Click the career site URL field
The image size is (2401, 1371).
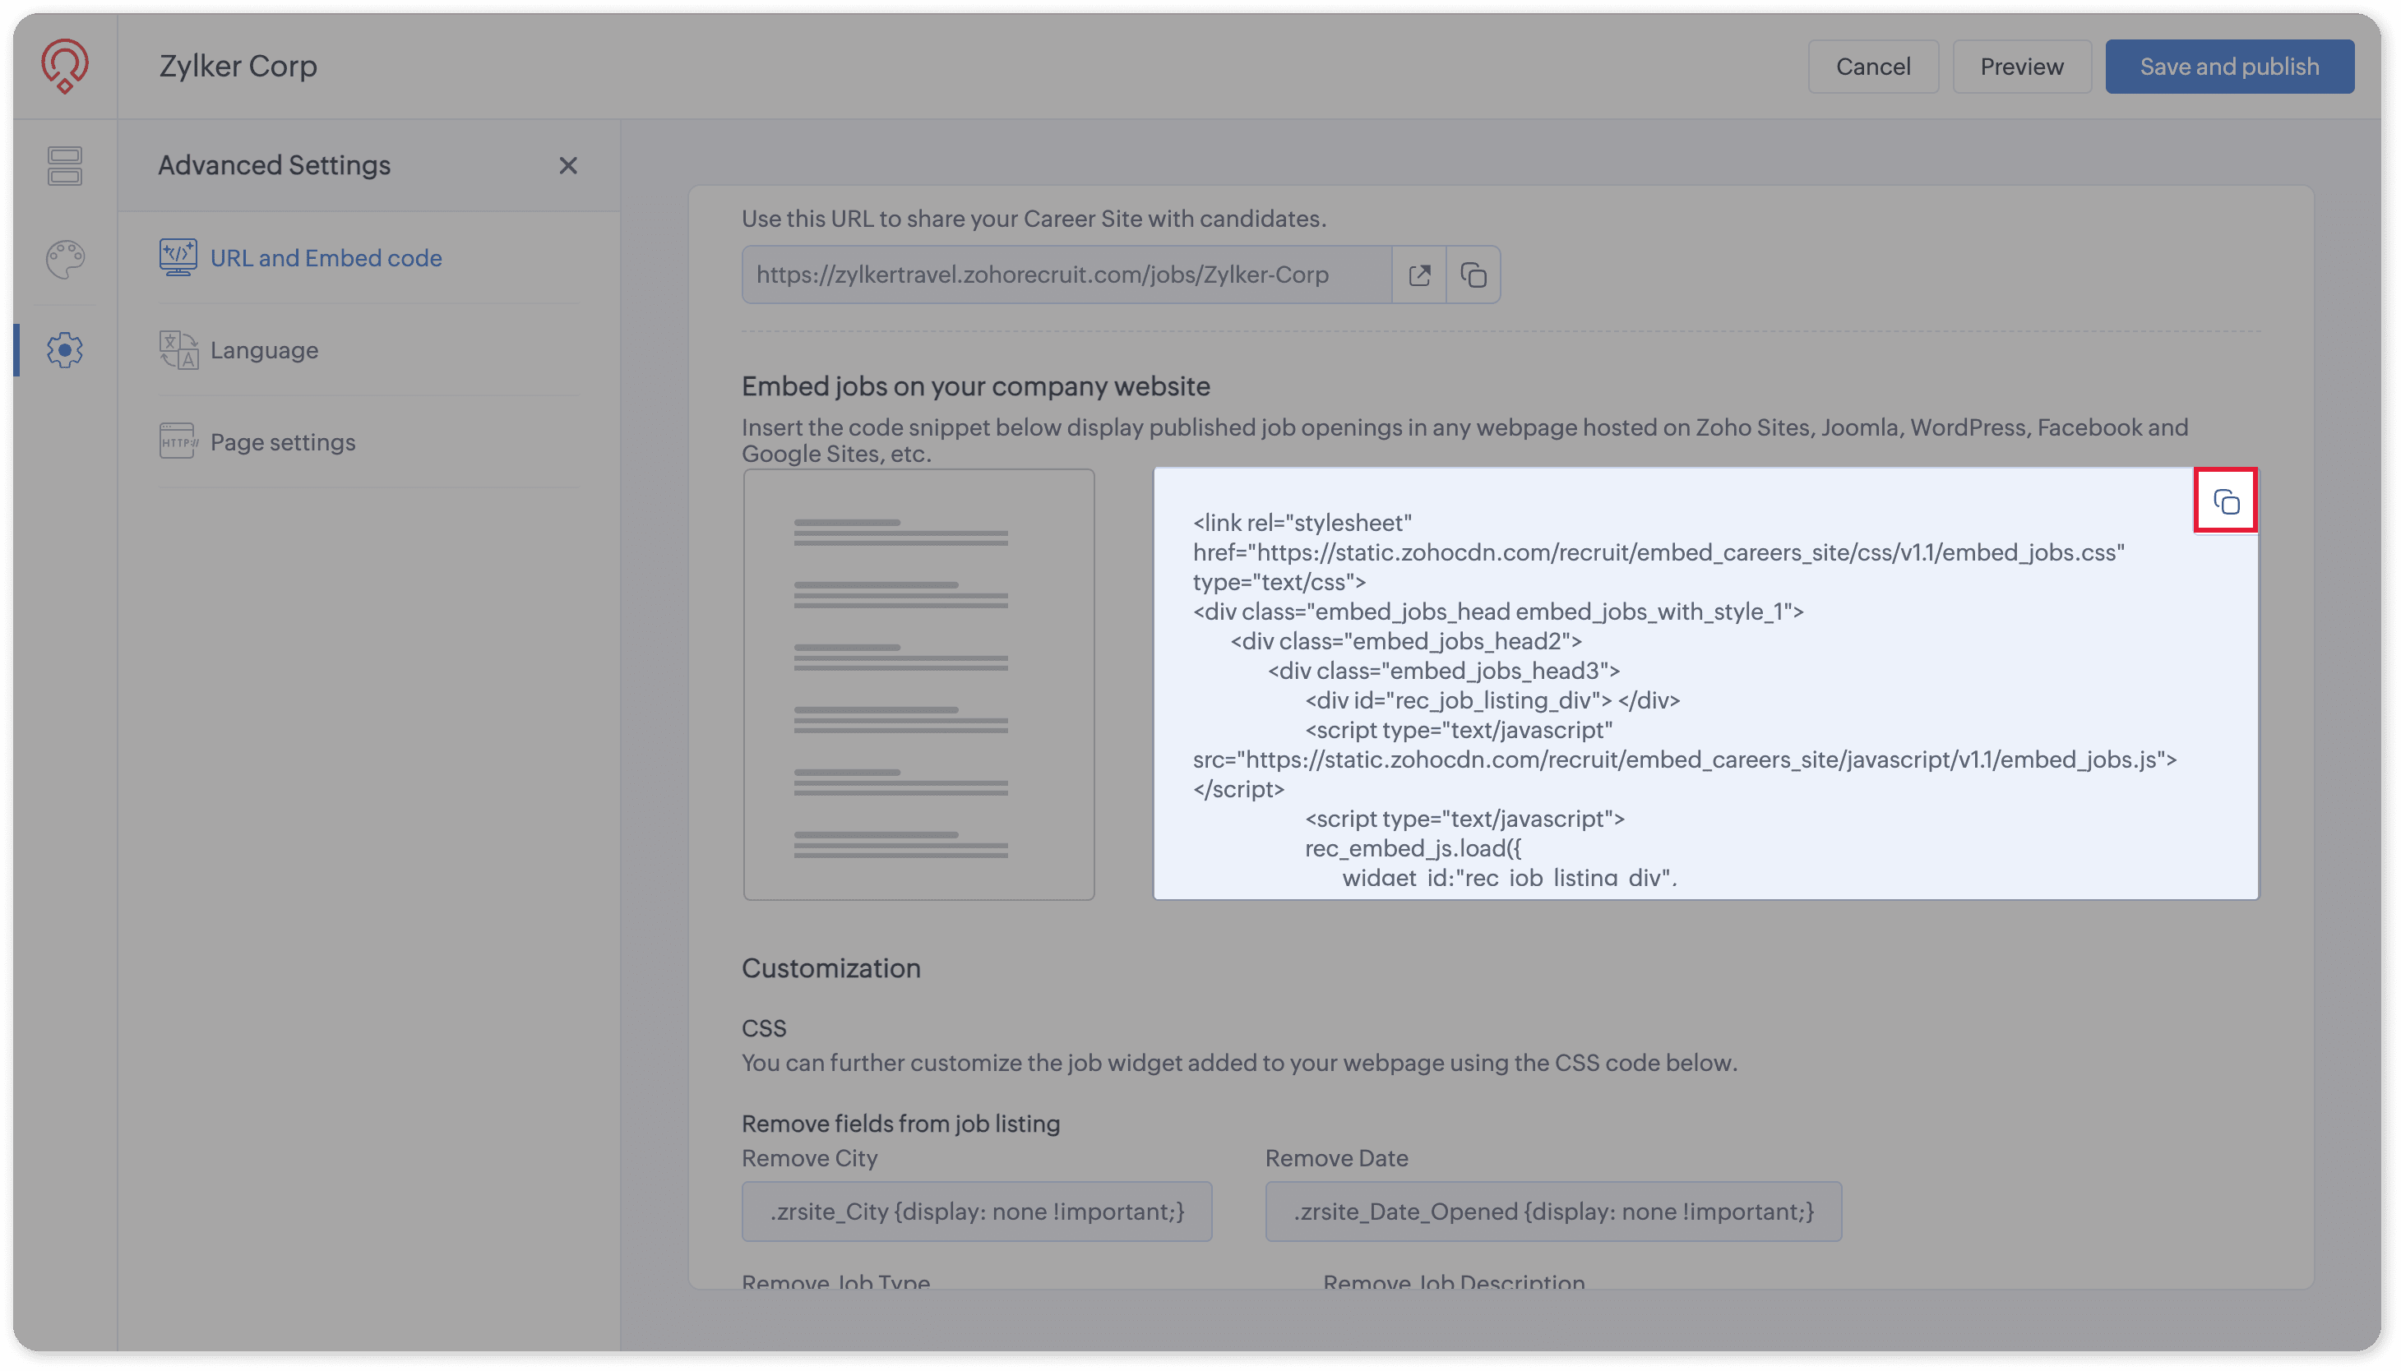[x=1064, y=275]
